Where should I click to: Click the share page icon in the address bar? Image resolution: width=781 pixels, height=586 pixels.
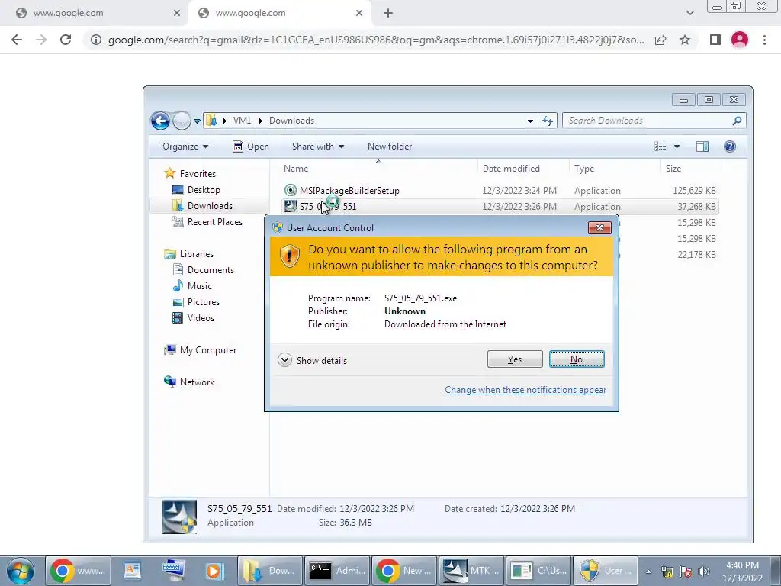(660, 40)
